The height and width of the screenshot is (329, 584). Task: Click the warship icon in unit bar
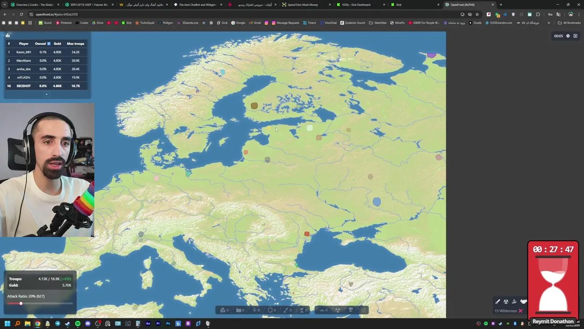point(322,310)
